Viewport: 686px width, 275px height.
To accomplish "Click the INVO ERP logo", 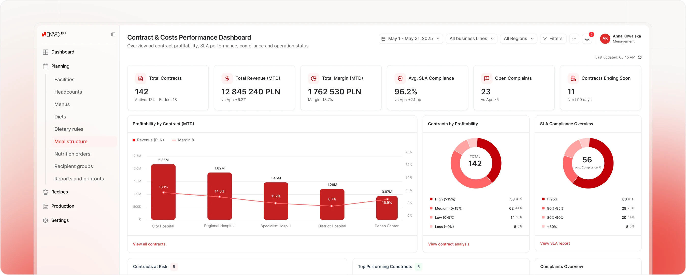I will (54, 34).
